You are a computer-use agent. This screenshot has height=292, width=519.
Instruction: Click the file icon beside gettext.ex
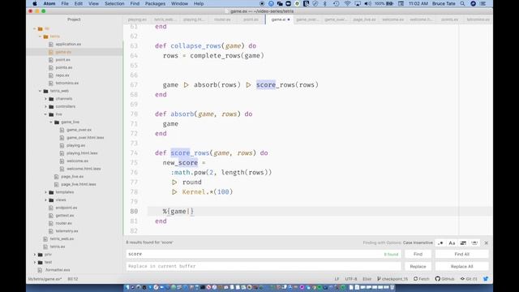[x=50, y=216]
